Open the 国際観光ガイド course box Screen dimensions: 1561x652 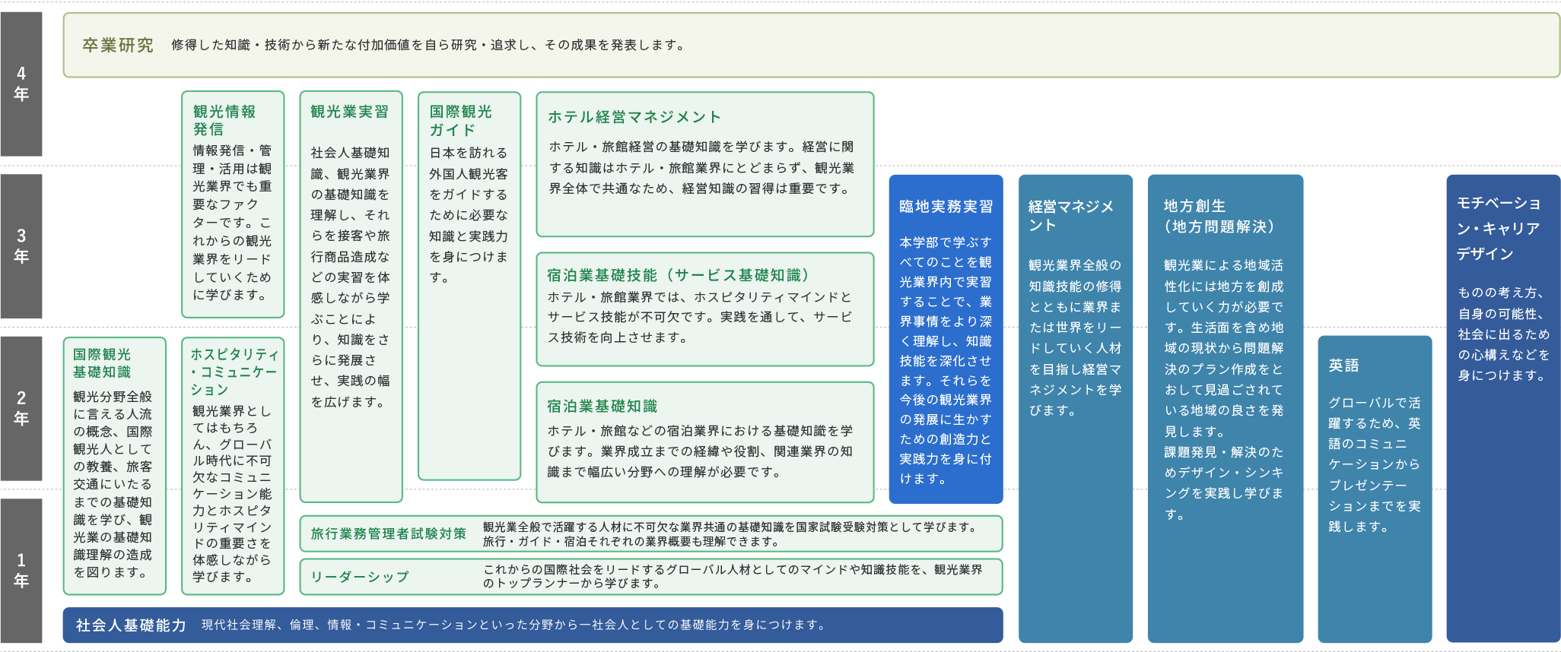coord(469,286)
